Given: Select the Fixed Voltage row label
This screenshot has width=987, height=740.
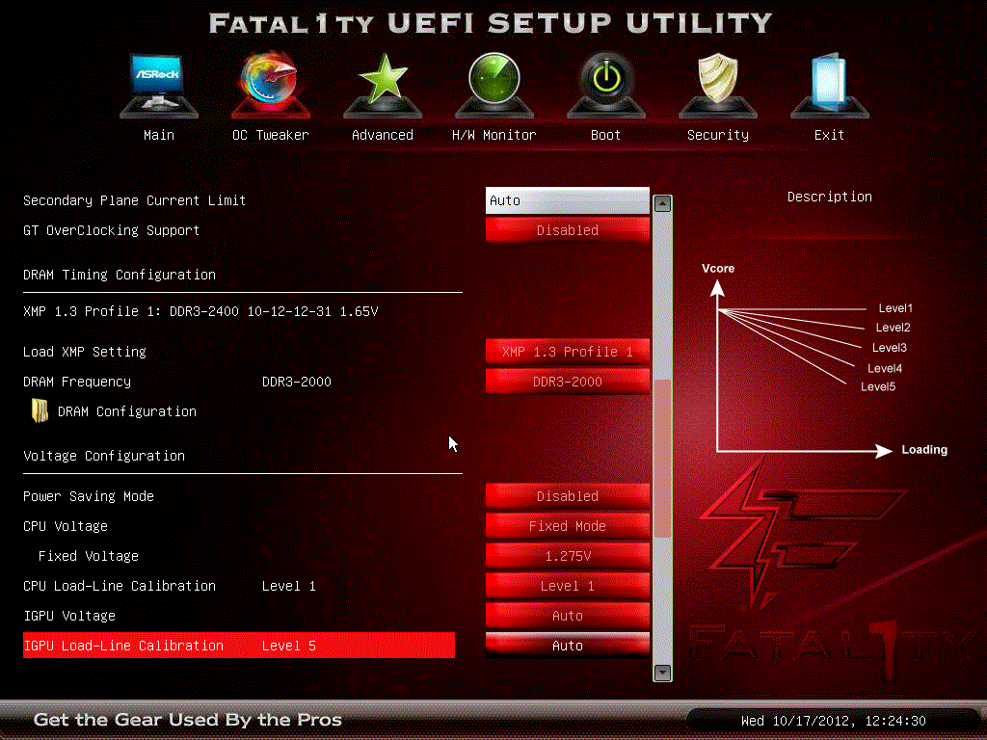Looking at the screenshot, I should (88, 556).
